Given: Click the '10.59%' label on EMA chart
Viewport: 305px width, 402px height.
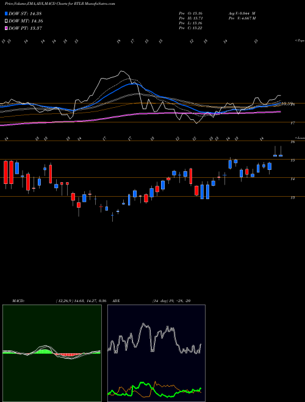Looking at the screenshot, I should click(x=287, y=104).
